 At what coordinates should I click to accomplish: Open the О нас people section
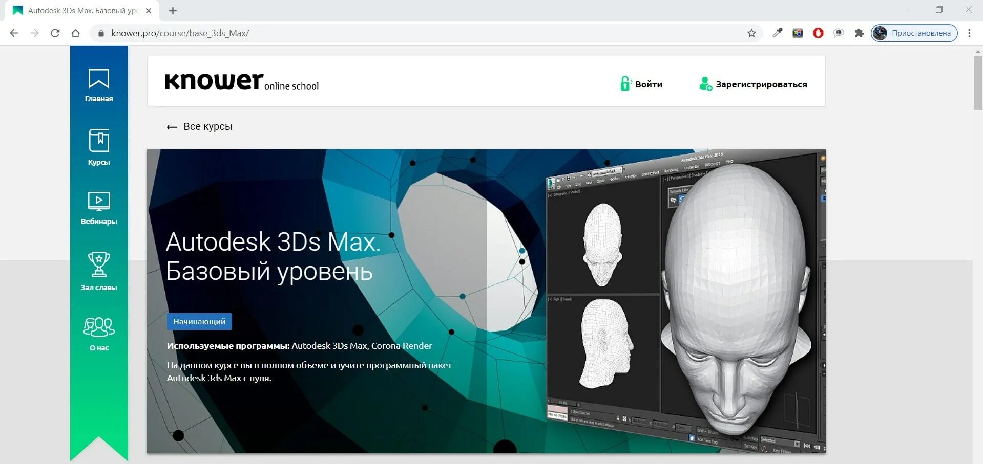click(99, 334)
